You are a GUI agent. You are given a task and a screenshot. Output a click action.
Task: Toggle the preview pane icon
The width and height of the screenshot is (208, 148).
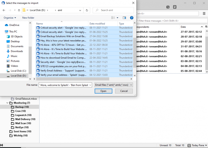click(x=124, y=18)
